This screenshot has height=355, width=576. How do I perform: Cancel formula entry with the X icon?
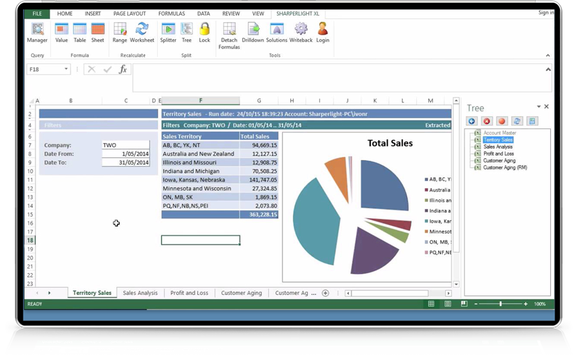(x=92, y=69)
